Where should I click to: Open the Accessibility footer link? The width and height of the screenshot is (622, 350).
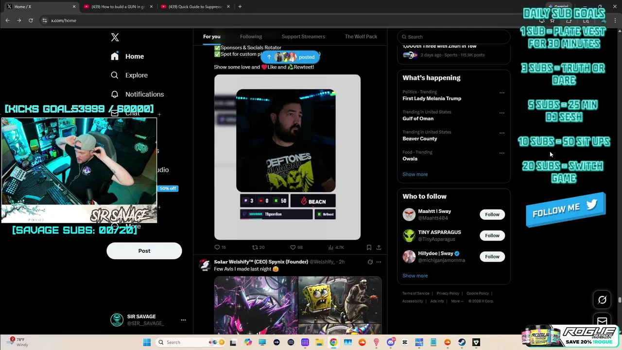(413, 301)
